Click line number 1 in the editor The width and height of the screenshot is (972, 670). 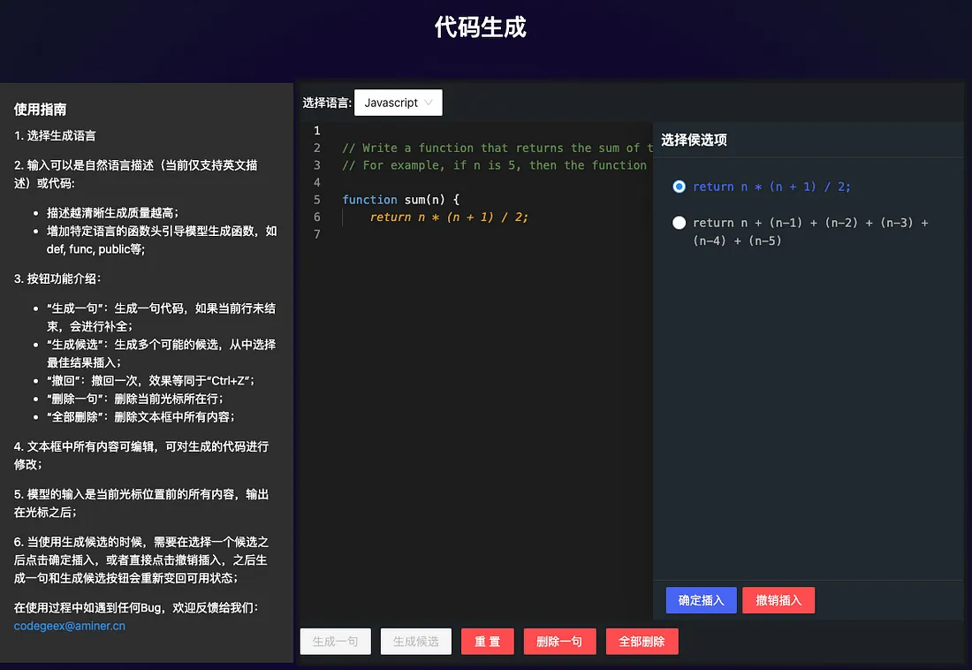316,130
